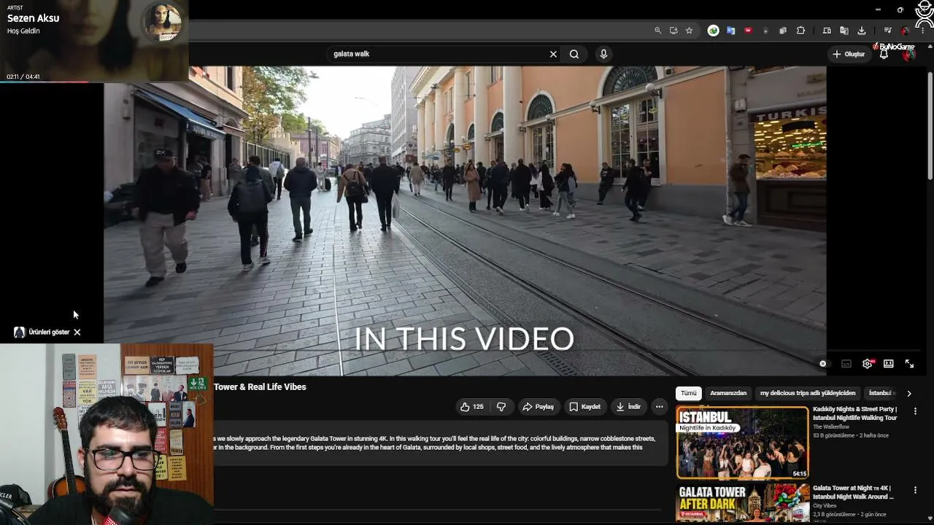Click the devices cast icon in toolbar
The image size is (934, 525).
(827, 31)
